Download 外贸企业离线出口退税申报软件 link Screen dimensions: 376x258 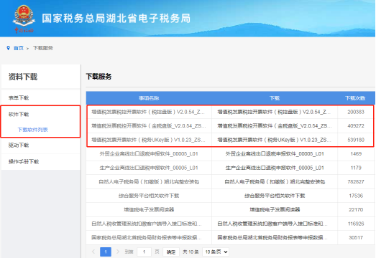[x=275, y=154]
